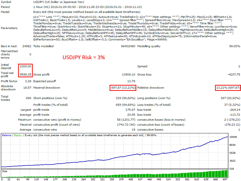Click the ticks modelled value 86402480
Screen dimensions: 241x181
tap(128, 46)
